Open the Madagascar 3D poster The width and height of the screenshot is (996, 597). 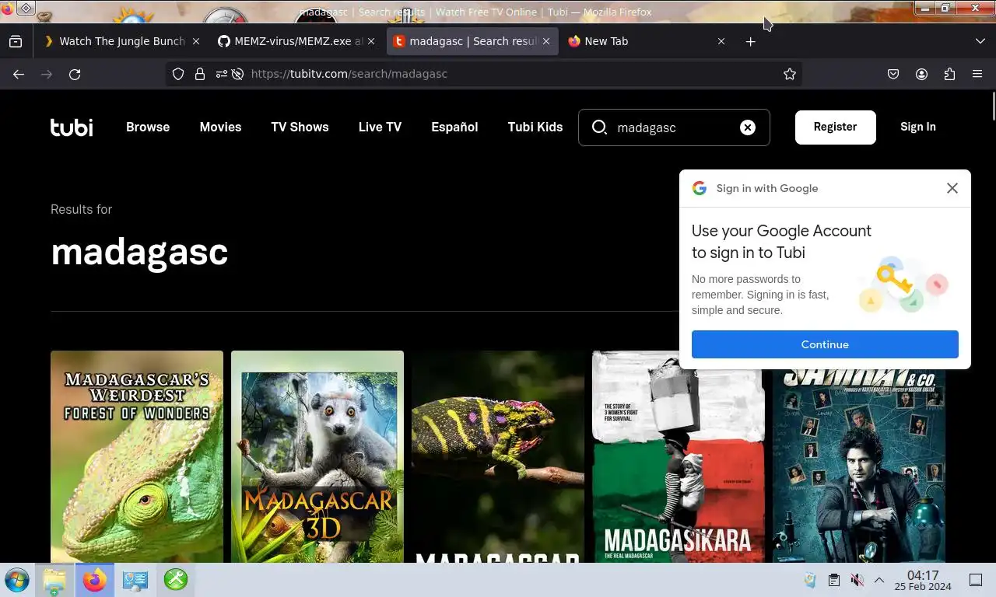coord(317,456)
